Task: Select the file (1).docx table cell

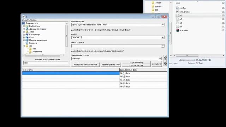Action: point(143,73)
